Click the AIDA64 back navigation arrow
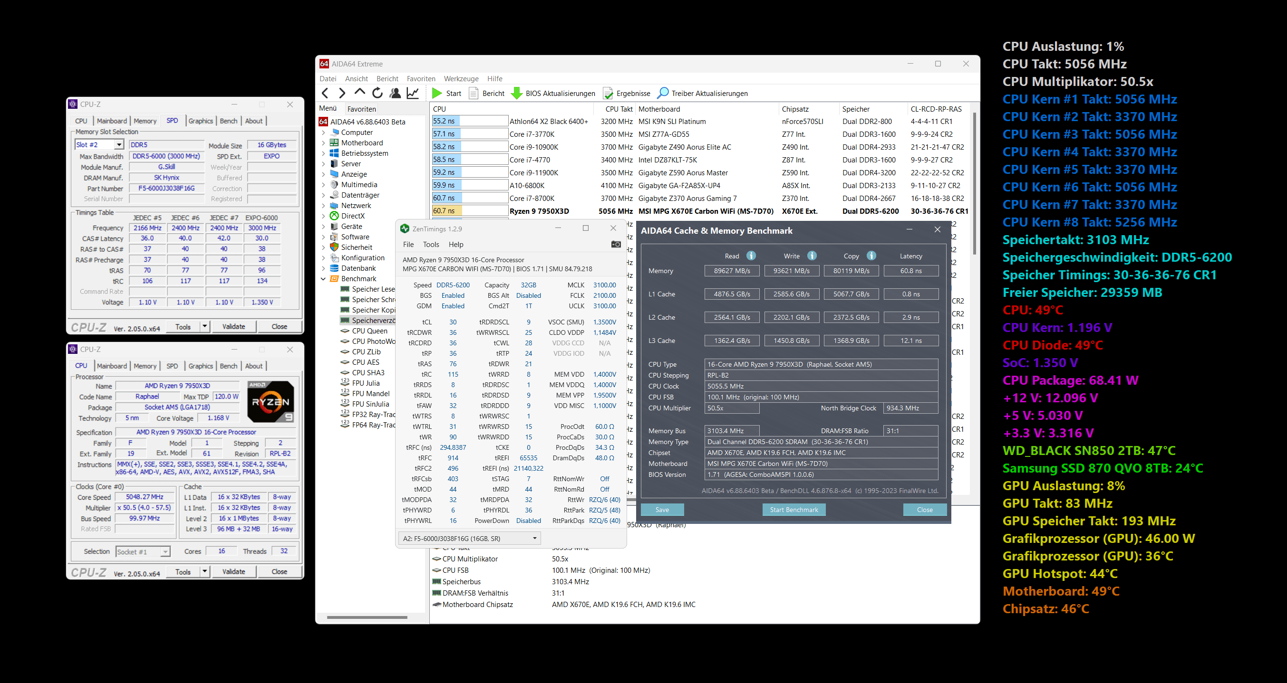The image size is (1287, 683). click(325, 93)
